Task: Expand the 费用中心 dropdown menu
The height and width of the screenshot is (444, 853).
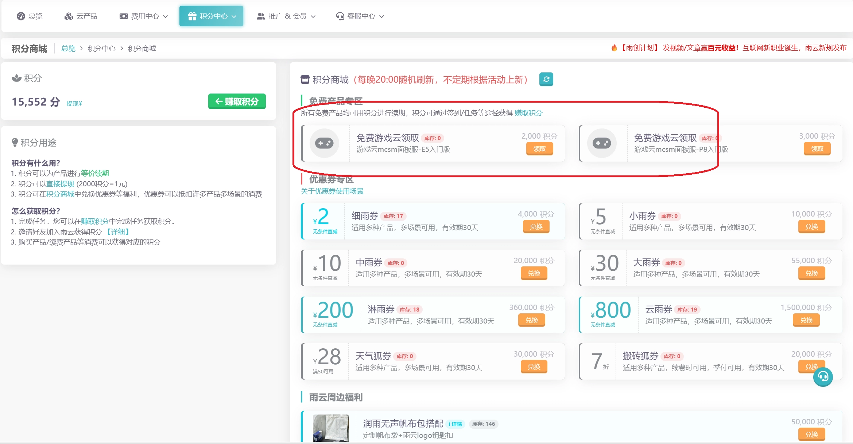Action: click(144, 16)
